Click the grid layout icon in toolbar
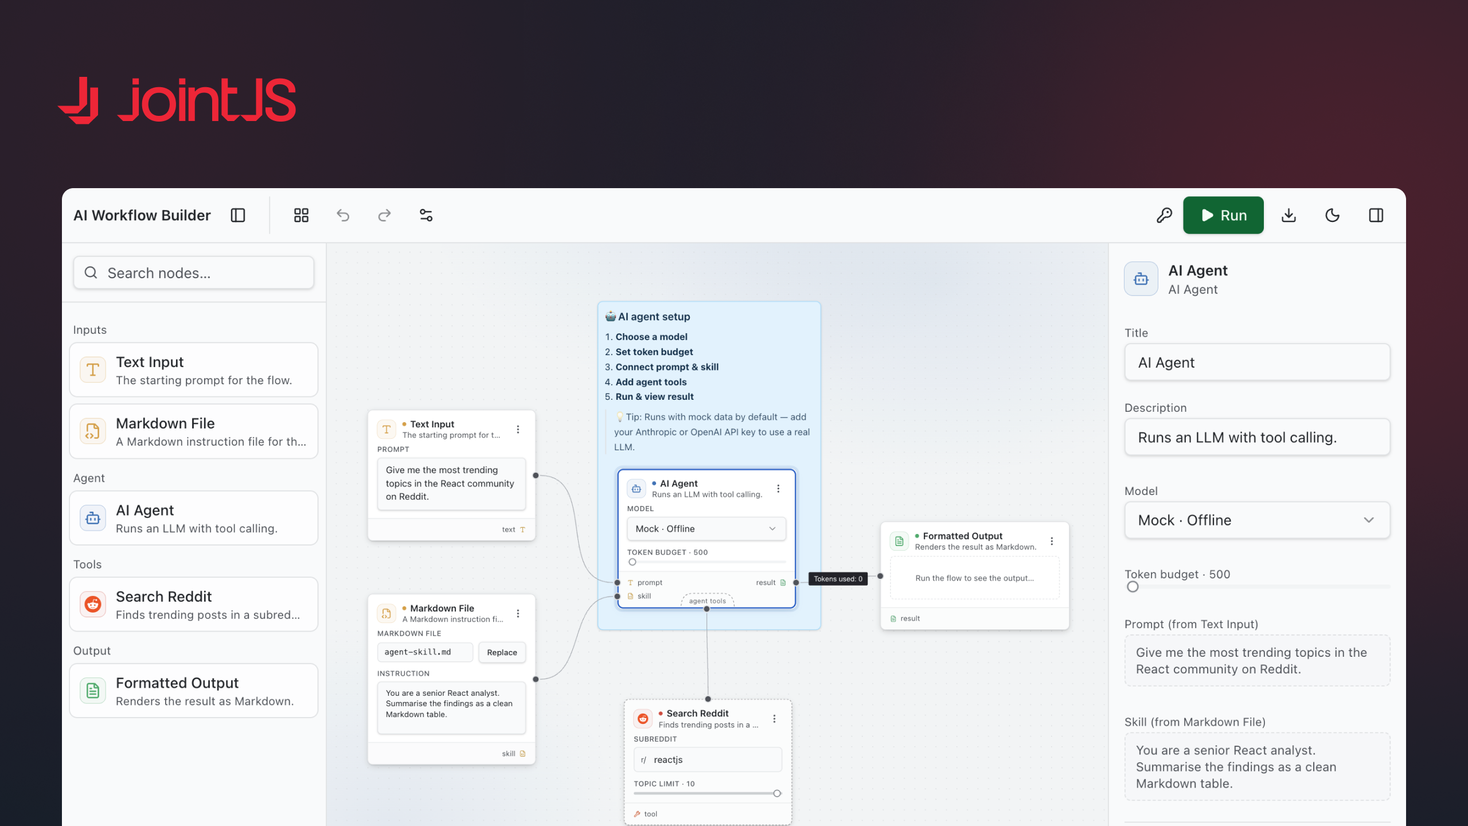The width and height of the screenshot is (1468, 826). point(301,215)
